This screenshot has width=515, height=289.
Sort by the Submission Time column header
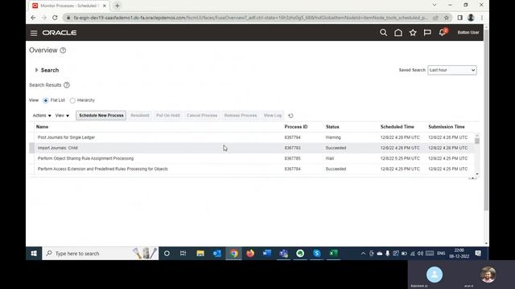tap(447, 127)
